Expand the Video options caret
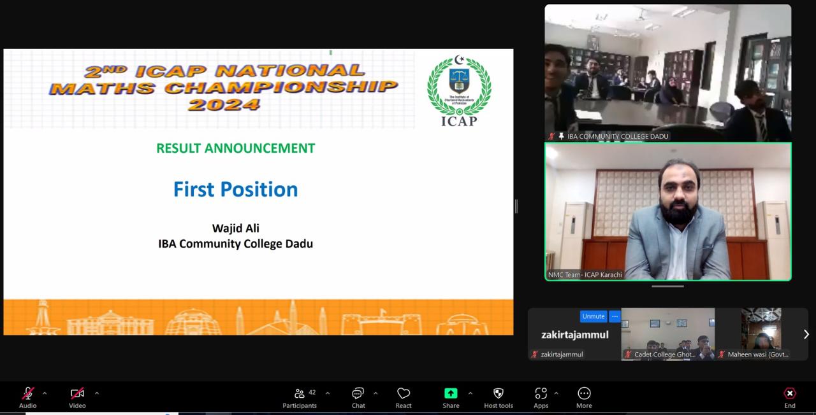816x415 pixels. (96, 393)
